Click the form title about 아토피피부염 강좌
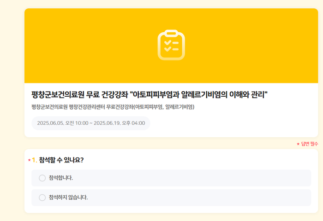323x221 pixels. 150,95
